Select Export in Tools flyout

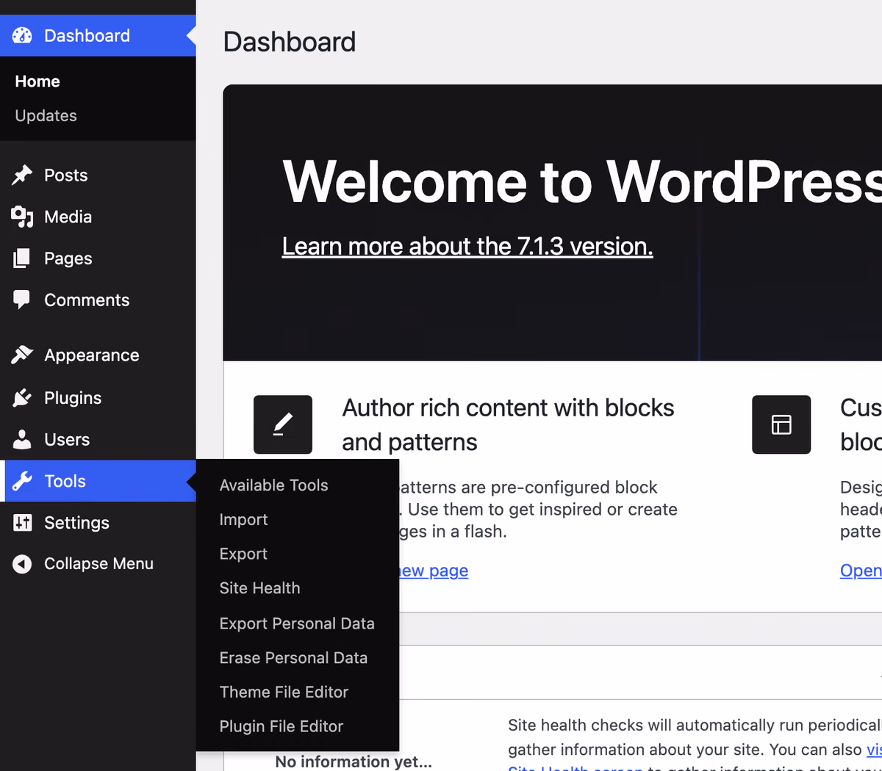point(243,554)
